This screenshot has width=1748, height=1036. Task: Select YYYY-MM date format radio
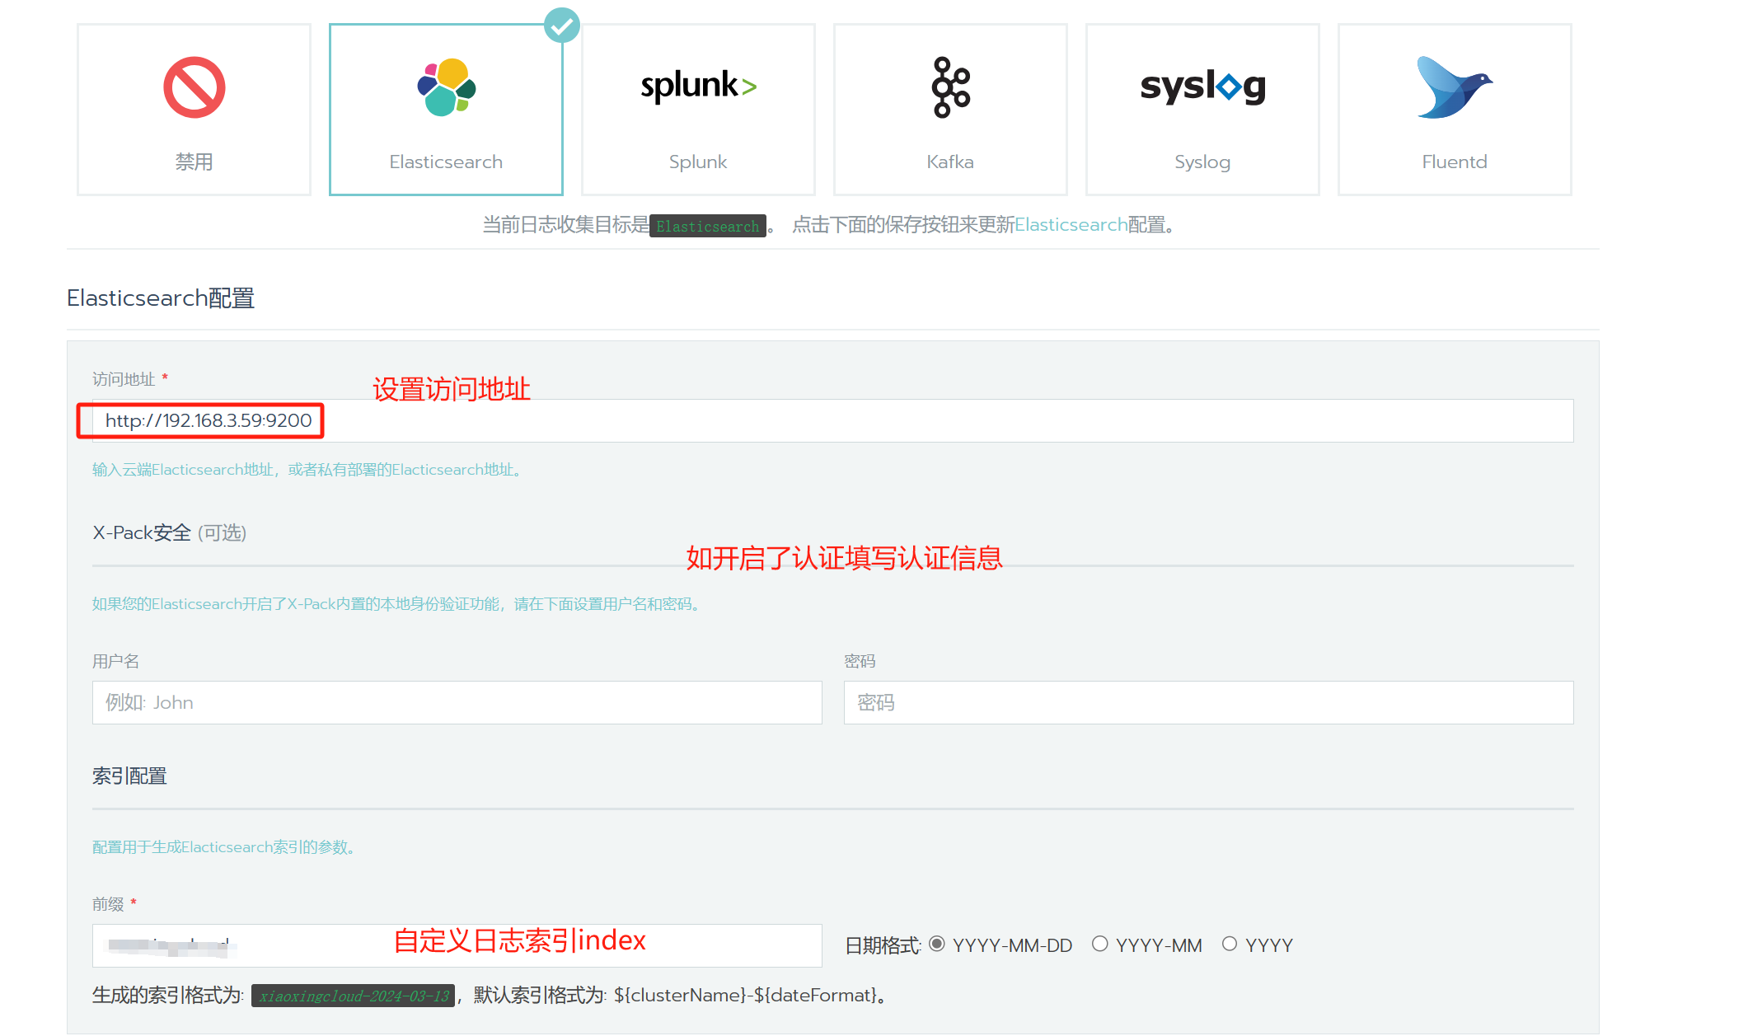1099,944
